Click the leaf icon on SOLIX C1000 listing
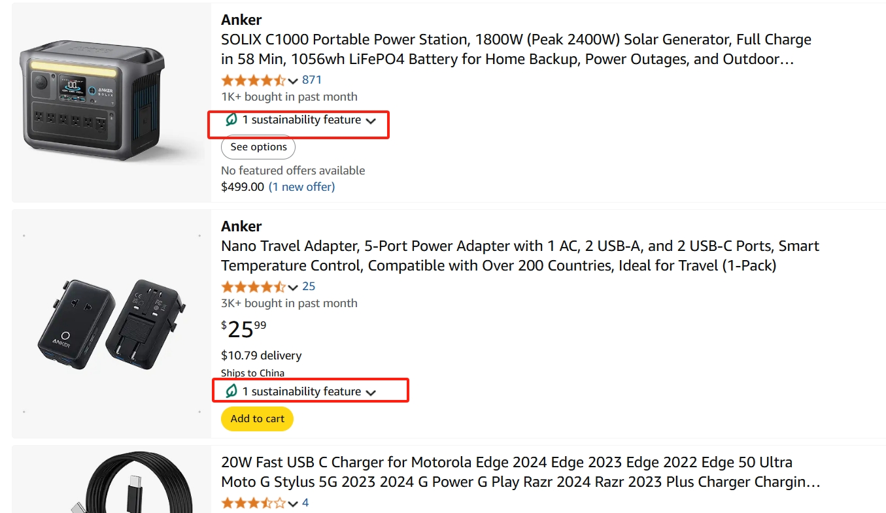This screenshot has width=886, height=513. pyautogui.click(x=231, y=120)
